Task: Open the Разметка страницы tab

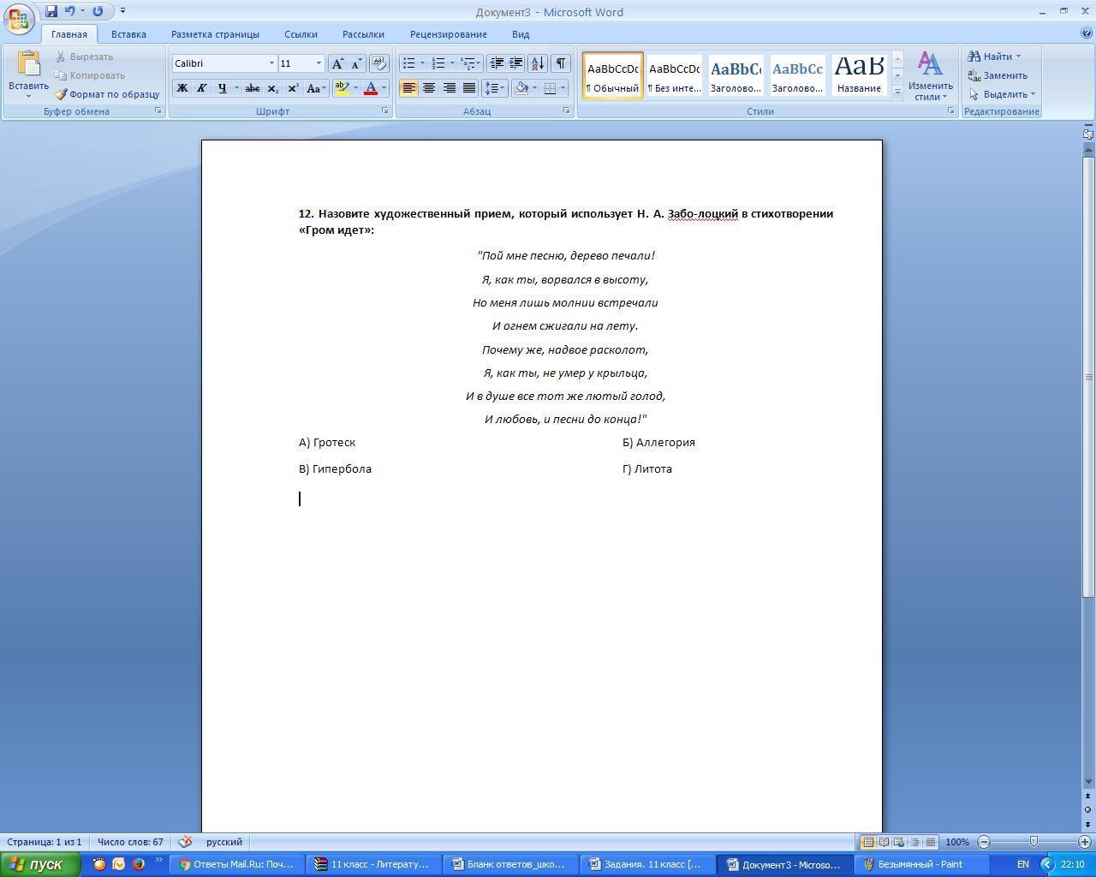Action: click(215, 34)
